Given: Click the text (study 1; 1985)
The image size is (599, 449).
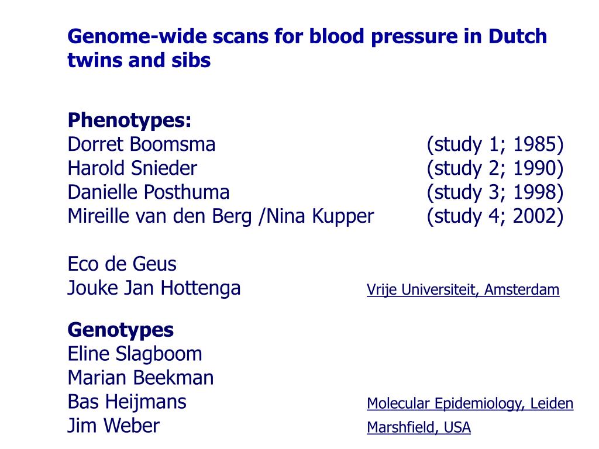Looking at the screenshot, I should pyautogui.click(x=495, y=145).
